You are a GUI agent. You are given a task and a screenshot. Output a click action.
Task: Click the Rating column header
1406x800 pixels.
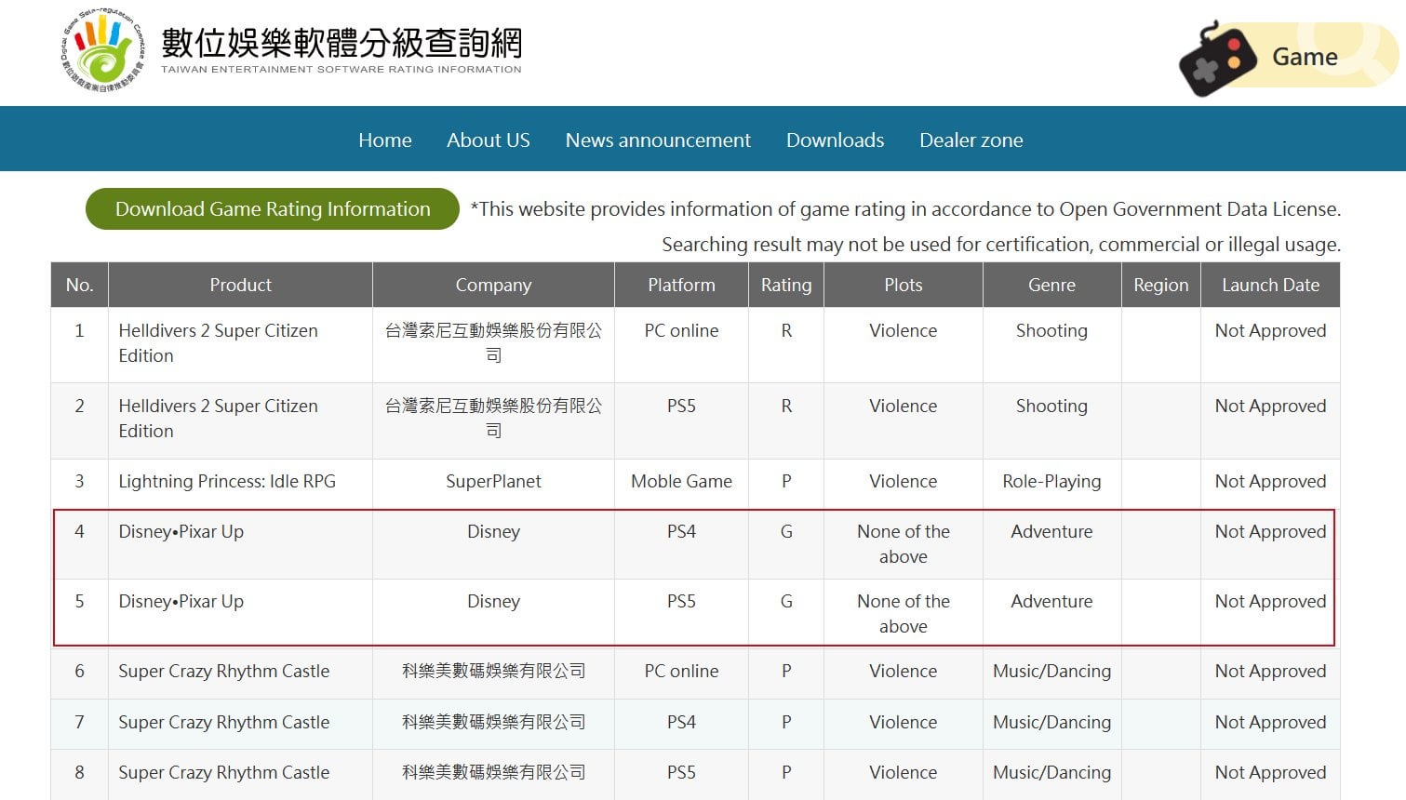(x=785, y=285)
